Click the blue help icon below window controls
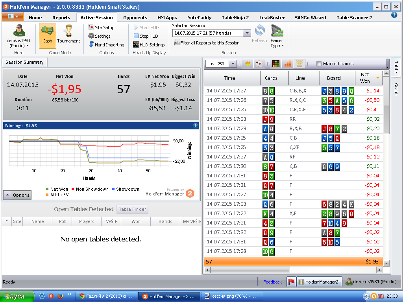Viewport: 403px width, 302px height. coord(394,15)
